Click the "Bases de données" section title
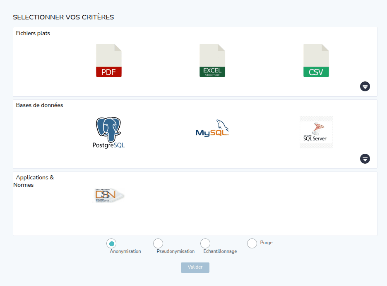This screenshot has height=286, width=387. point(40,105)
